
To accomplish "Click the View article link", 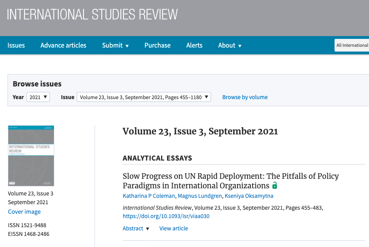I will pyautogui.click(x=174, y=228).
